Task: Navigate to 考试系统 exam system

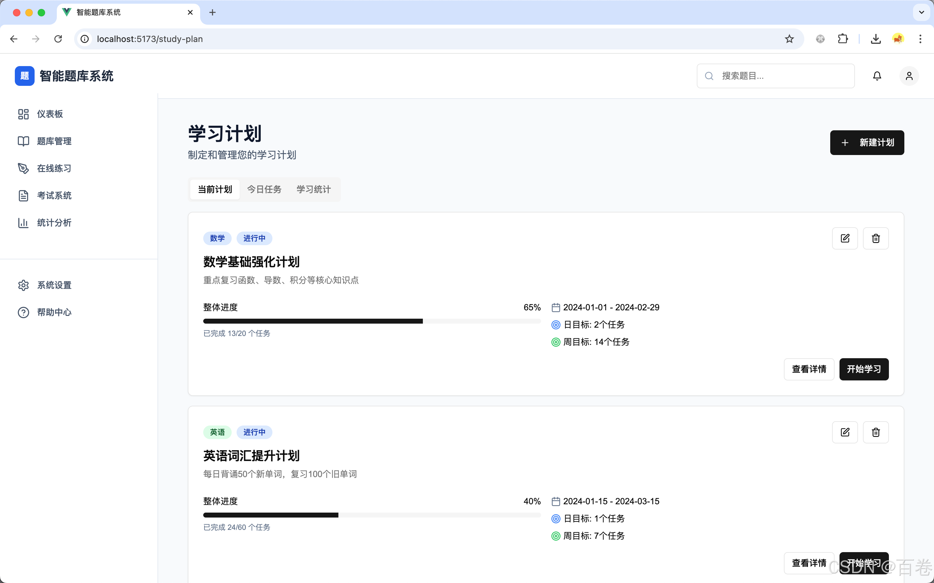Action: click(54, 195)
